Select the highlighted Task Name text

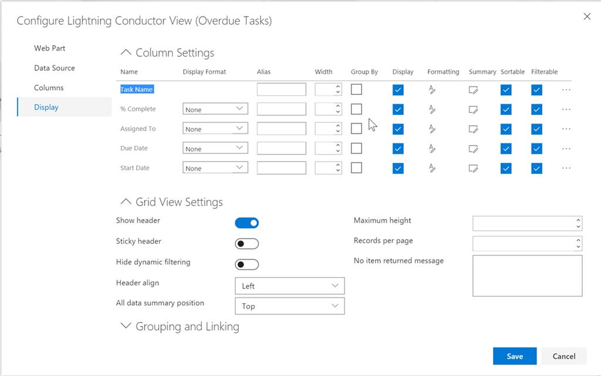[x=137, y=90]
